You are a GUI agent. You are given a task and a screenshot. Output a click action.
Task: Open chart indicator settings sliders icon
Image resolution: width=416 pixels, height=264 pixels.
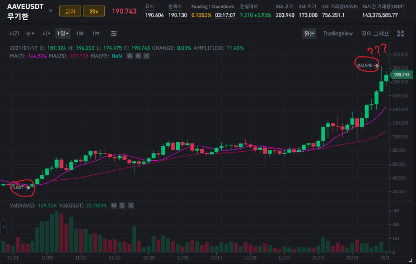(114, 33)
